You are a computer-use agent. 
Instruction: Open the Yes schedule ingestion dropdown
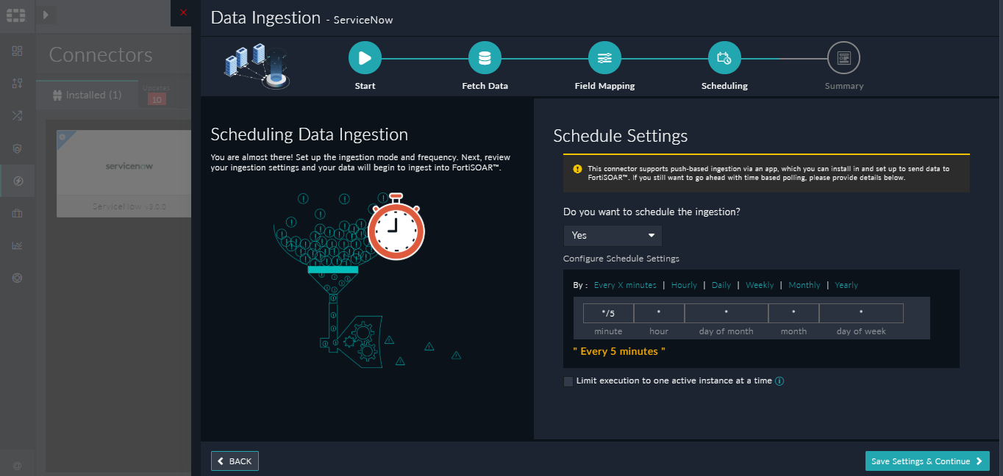point(613,236)
